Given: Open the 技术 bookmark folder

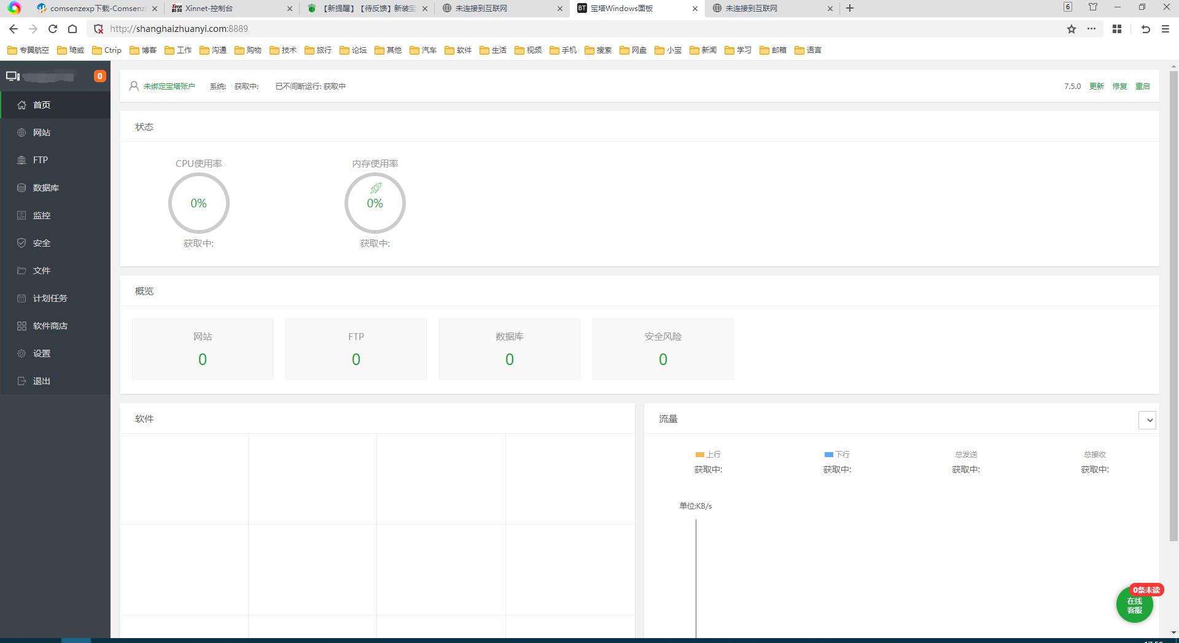Looking at the screenshot, I should click(283, 50).
